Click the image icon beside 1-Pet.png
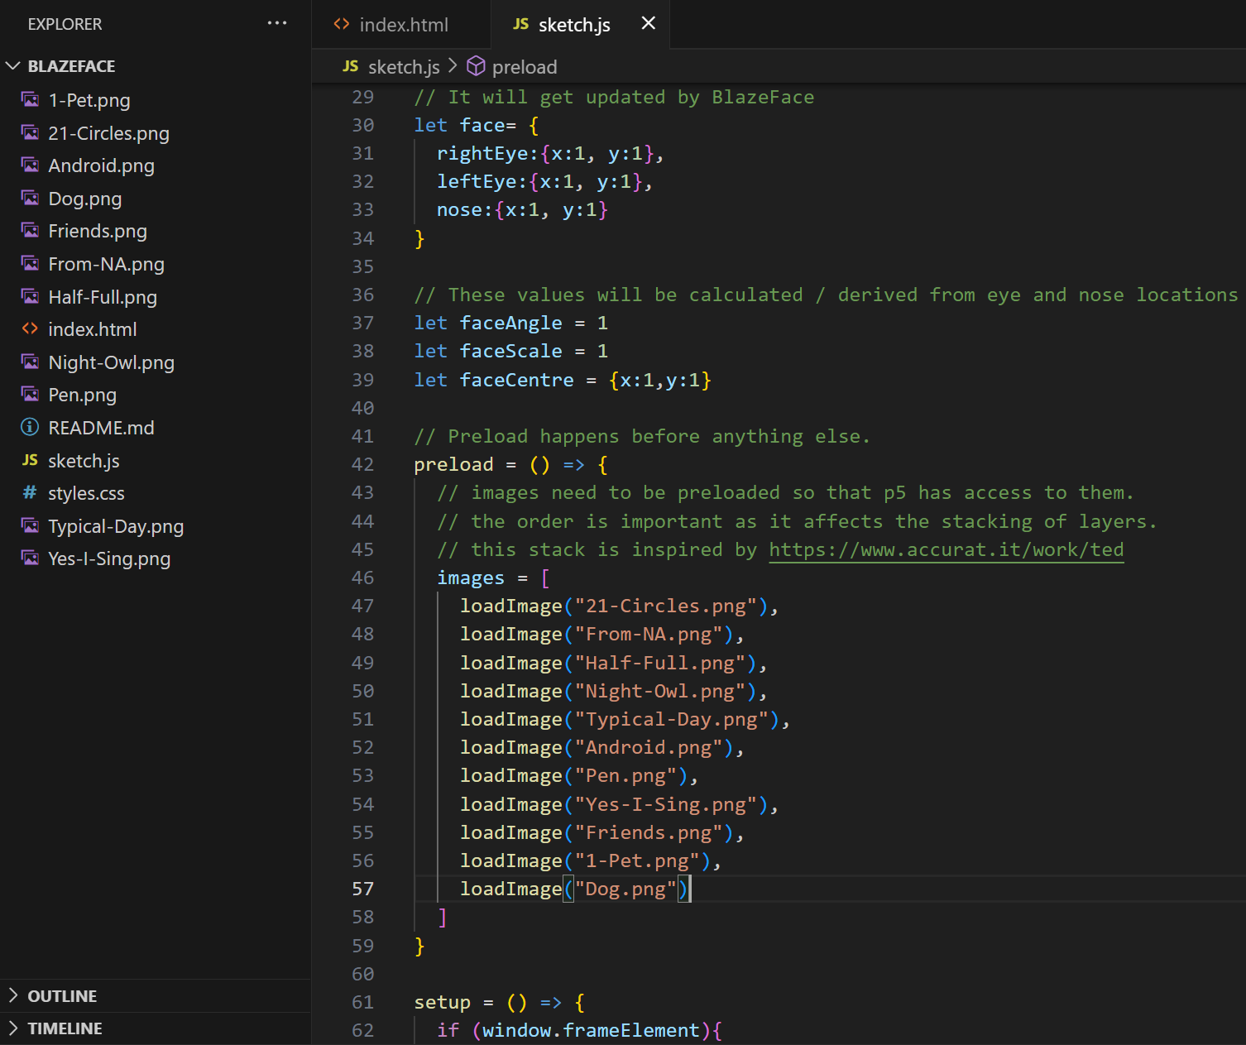The image size is (1246, 1045). [31, 100]
